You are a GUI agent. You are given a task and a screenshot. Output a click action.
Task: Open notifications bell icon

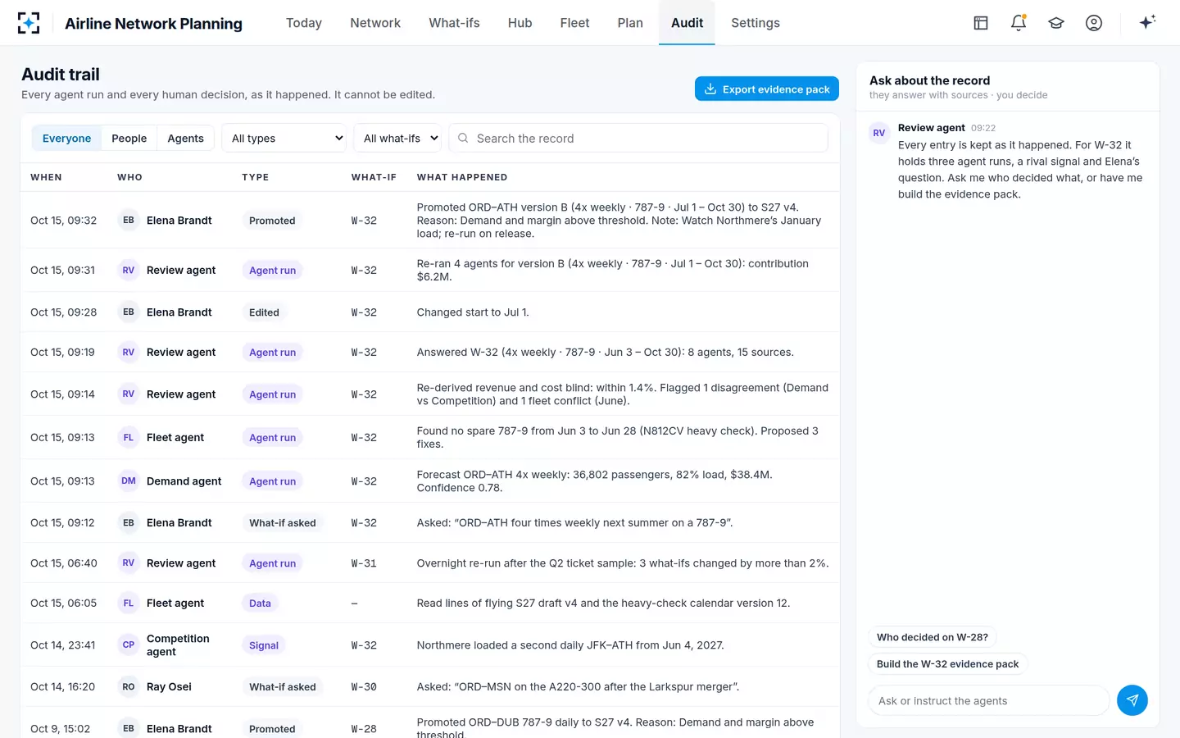[x=1019, y=23]
